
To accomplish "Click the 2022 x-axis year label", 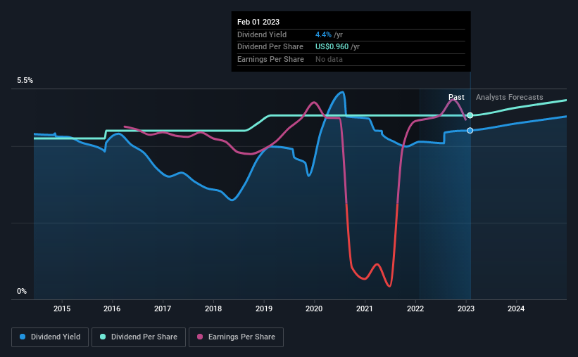I will [x=415, y=309].
